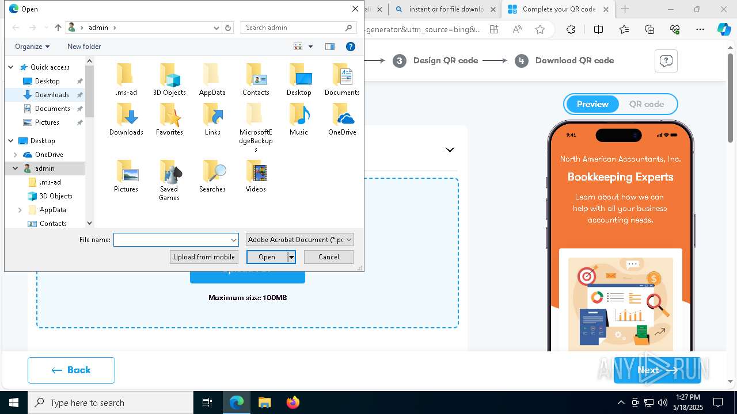
Task: Refresh the admin folder listing
Action: click(228, 28)
